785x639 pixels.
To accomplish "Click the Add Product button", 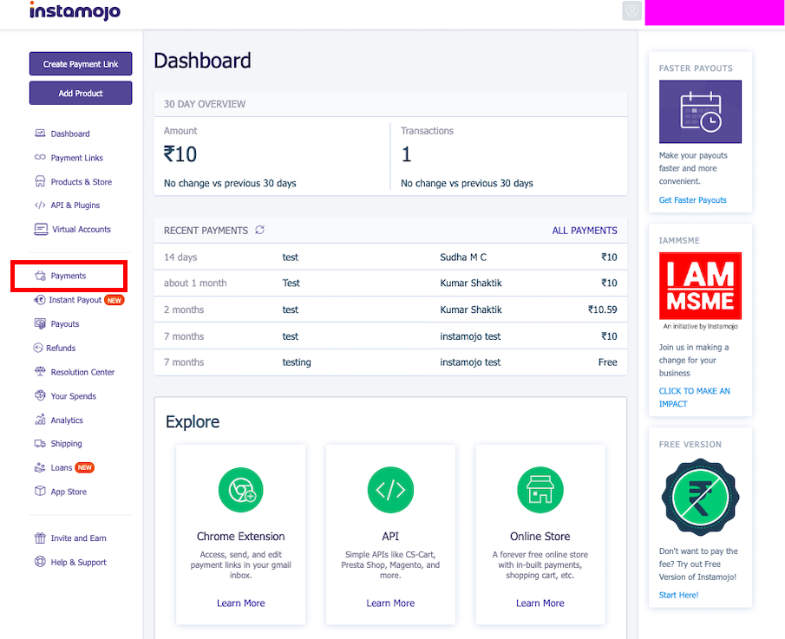I will click(81, 93).
